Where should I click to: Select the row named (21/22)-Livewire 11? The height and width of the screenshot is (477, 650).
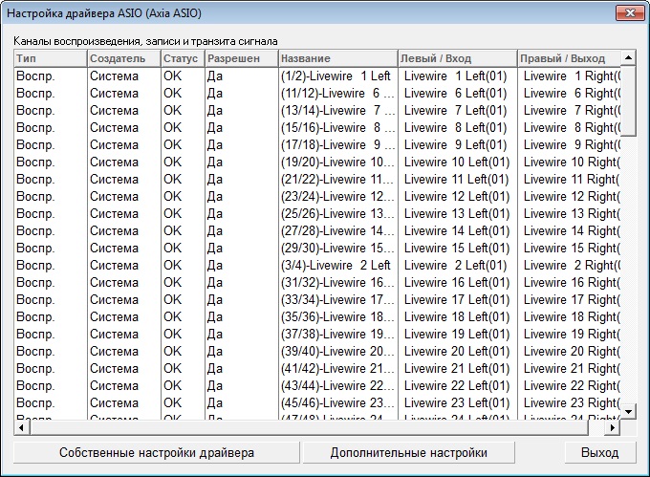[x=317, y=179]
